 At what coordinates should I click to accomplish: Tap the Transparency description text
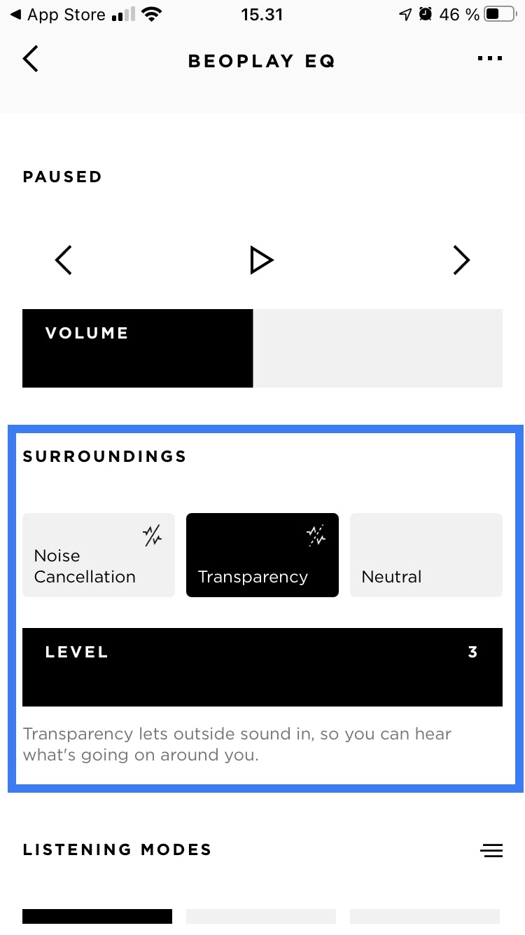(237, 745)
